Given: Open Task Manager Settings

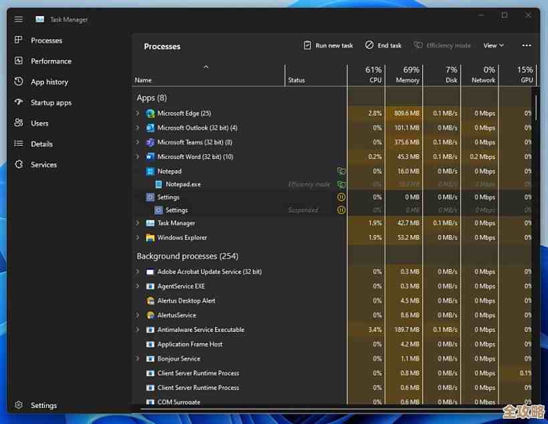Looking at the screenshot, I should click(43, 405).
